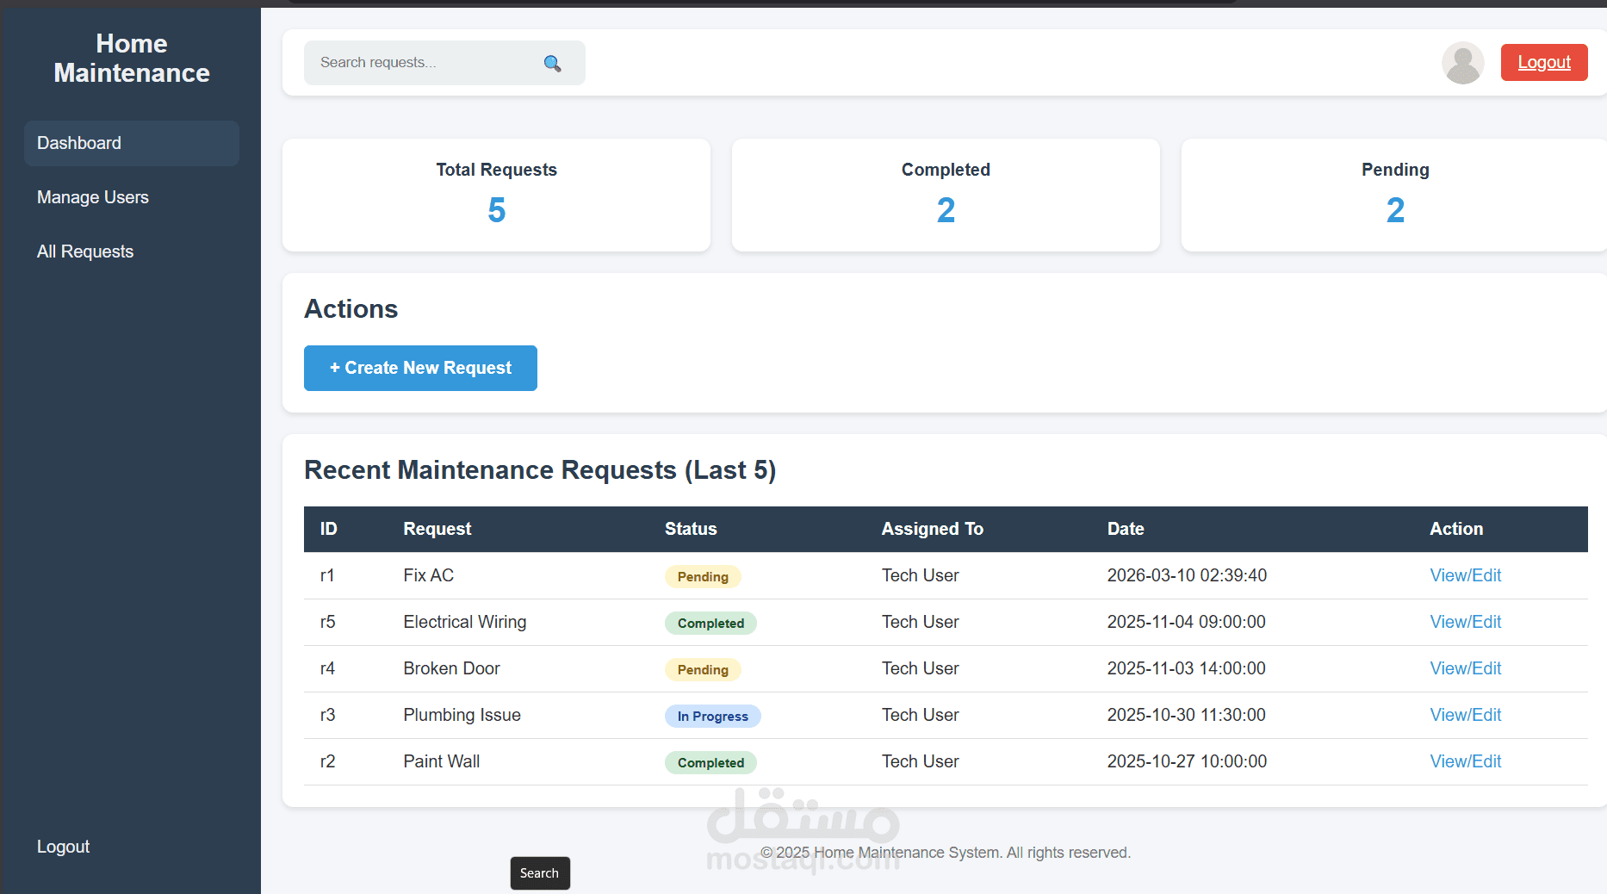Click the date 2025-10-30 11:30:00
The image size is (1607, 894).
pos(1186,715)
